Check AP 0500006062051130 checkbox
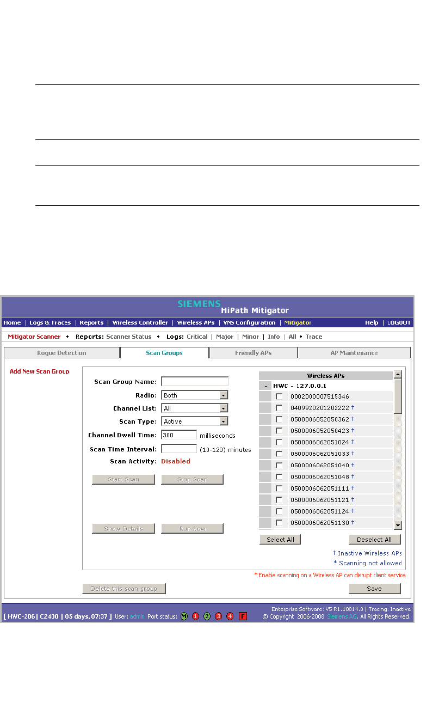 (x=279, y=523)
